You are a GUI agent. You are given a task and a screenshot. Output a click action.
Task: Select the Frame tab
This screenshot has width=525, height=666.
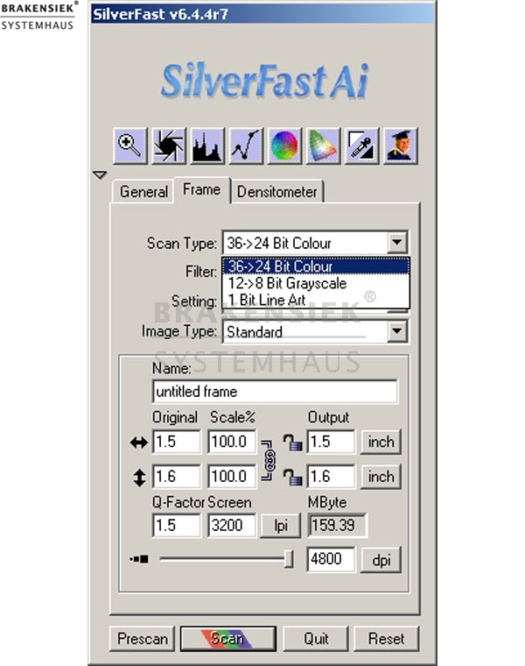[201, 190]
